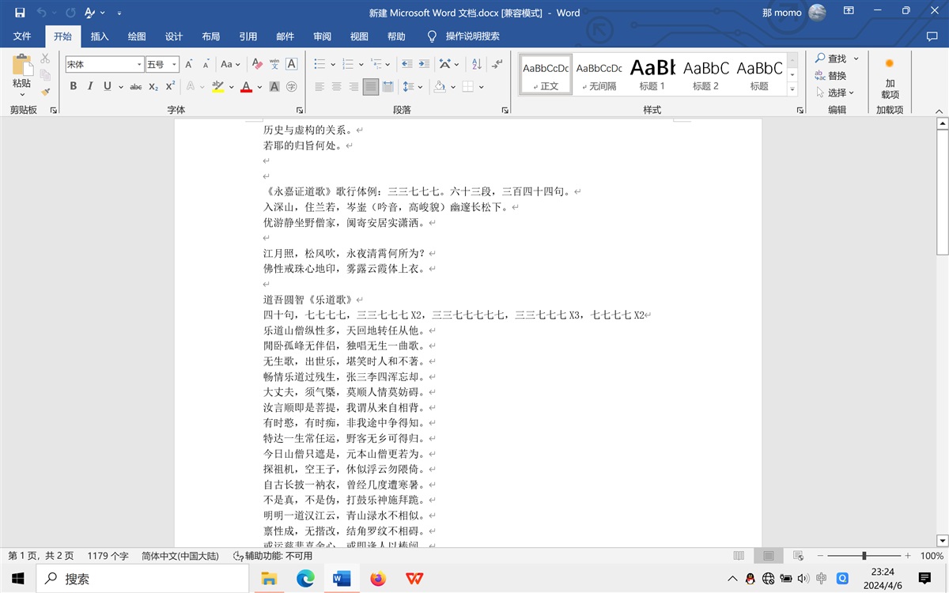Image resolution: width=949 pixels, height=593 pixels.
Task: Click the Clear All Formatting eraser icon
Action: (x=256, y=64)
